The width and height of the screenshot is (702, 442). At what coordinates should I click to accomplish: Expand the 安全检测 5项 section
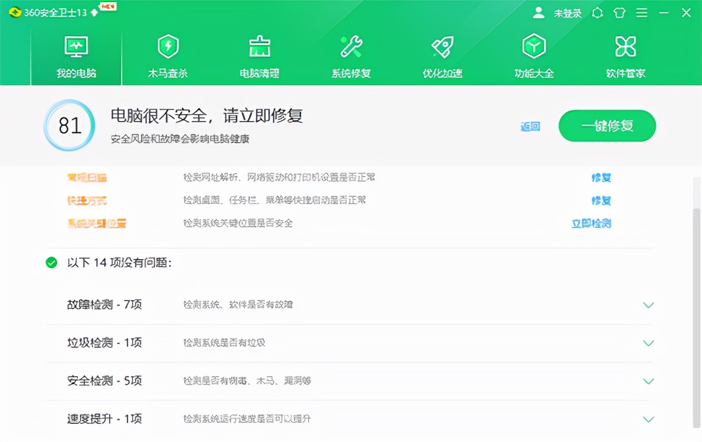pos(648,381)
